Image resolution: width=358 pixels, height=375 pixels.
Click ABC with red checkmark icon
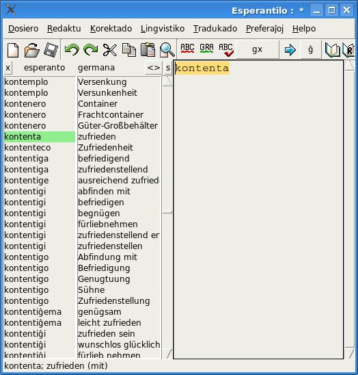(226, 50)
